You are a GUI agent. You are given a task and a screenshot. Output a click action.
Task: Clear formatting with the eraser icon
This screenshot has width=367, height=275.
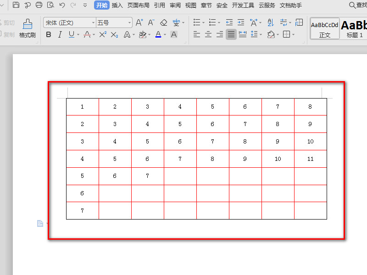pyautogui.click(x=163, y=22)
